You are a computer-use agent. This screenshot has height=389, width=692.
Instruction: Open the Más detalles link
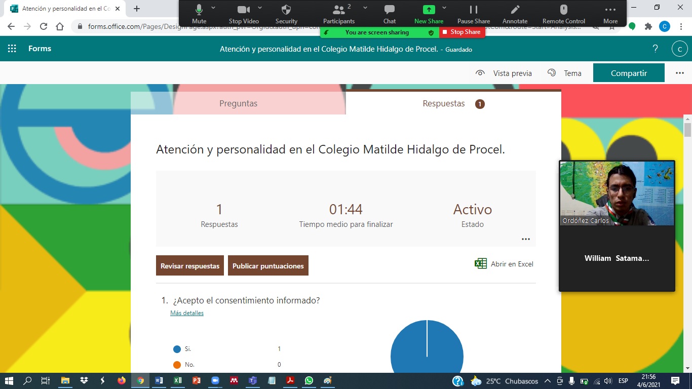coord(187,313)
